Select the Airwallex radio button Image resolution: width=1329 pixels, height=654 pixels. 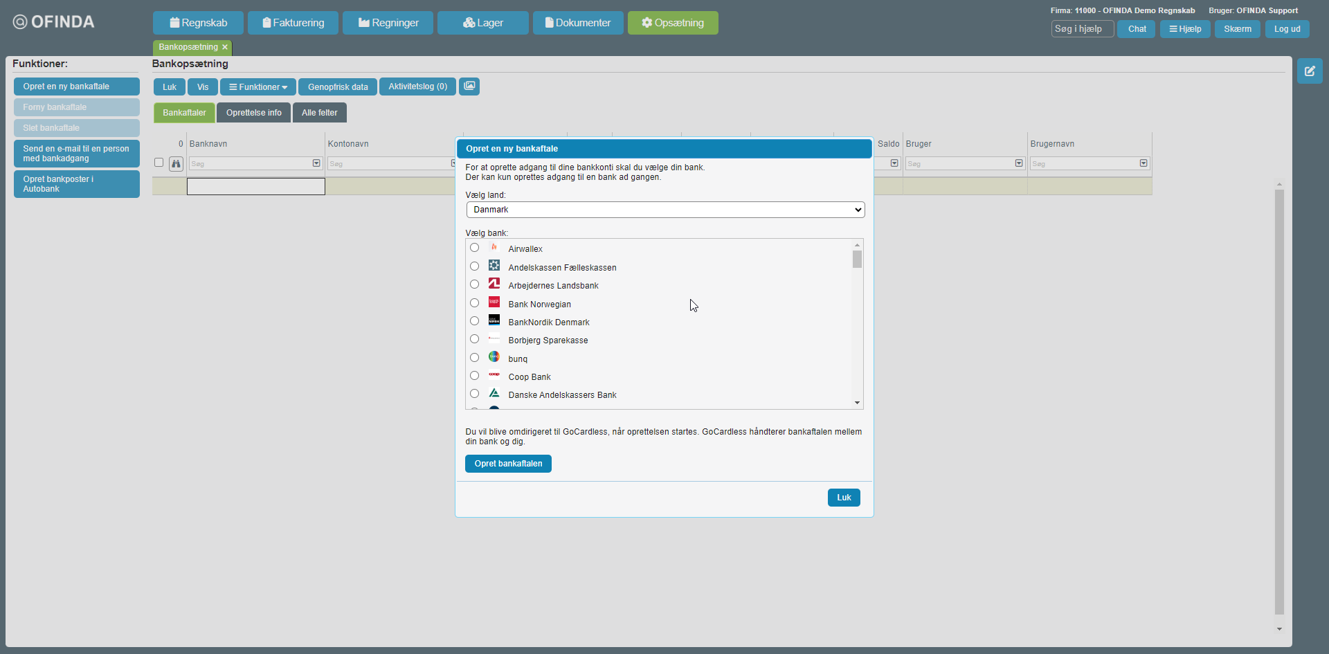tap(474, 248)
